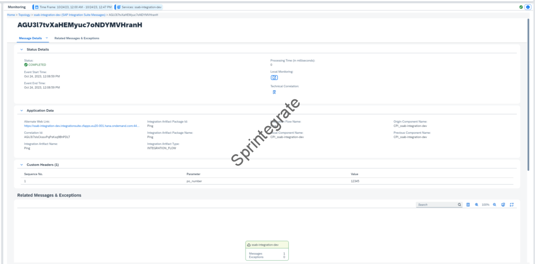Image resolution: width=535 pixels, height=264 pixels.
Task: Open the Local Monitoring launch icon
Action: click(274, 77)
